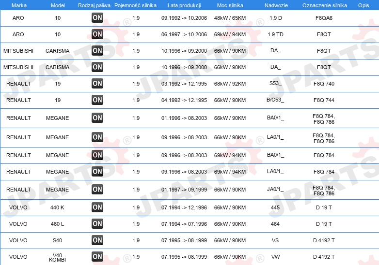Click the date range 07.1994 -> 12.1996
Image resolution: width=379 pixels, height=265 pixels.
[x=184, y=207]
